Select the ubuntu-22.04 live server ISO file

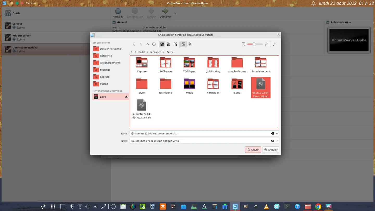(x=261, y=88)
